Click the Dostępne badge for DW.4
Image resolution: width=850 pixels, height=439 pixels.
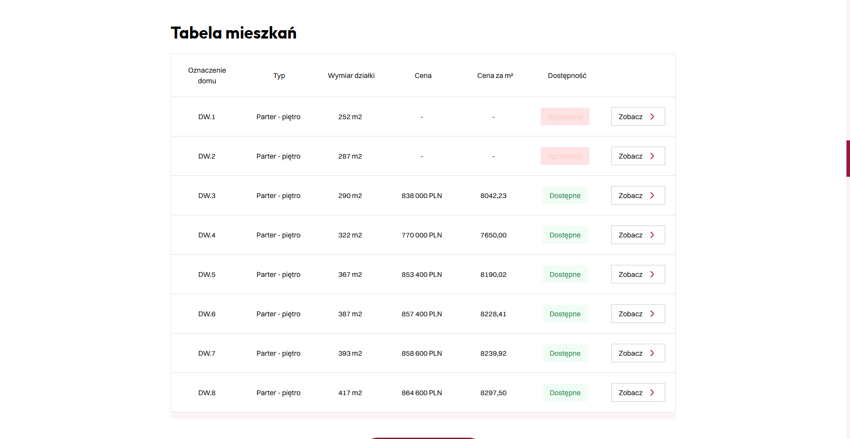565,235
